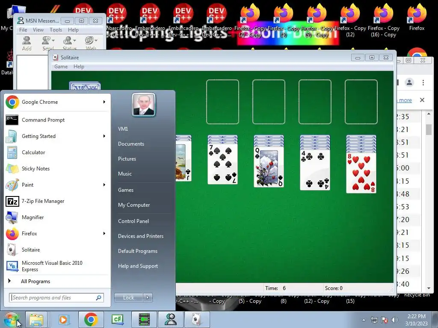Select the 4 of clubs card
The width and height of the screenshot is (438, 328).
coord(315,170)
